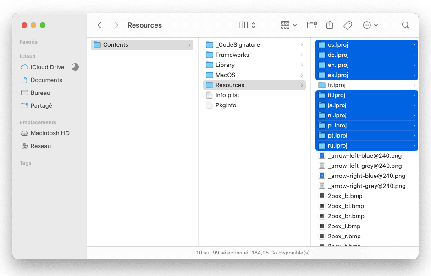Screen dimensions: 431x276
Task: Click the Share toolbar icon
Action: click(x=330, y=25)
